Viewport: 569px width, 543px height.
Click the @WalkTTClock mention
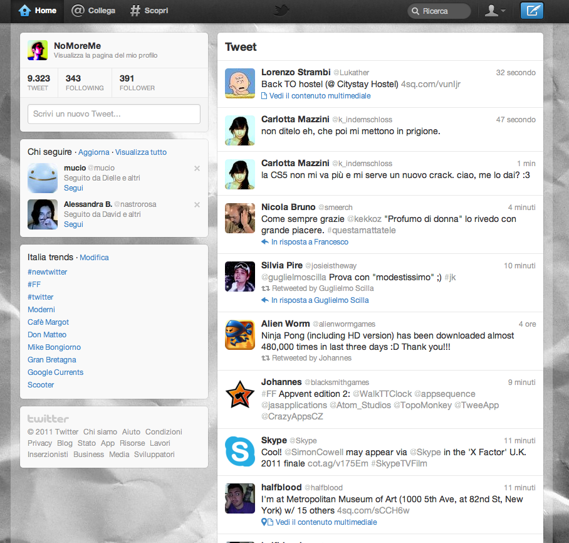(382, 394)
